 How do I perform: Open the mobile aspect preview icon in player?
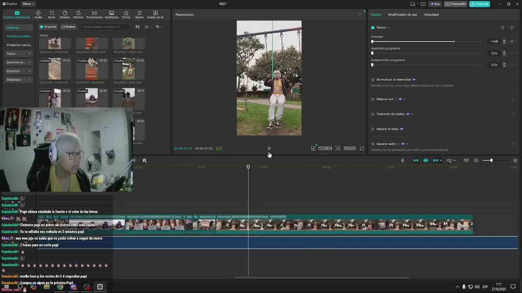click(313, 149)
